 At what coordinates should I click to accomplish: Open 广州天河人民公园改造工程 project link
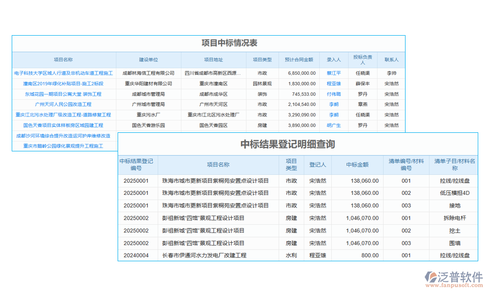(x=63, y=104)
